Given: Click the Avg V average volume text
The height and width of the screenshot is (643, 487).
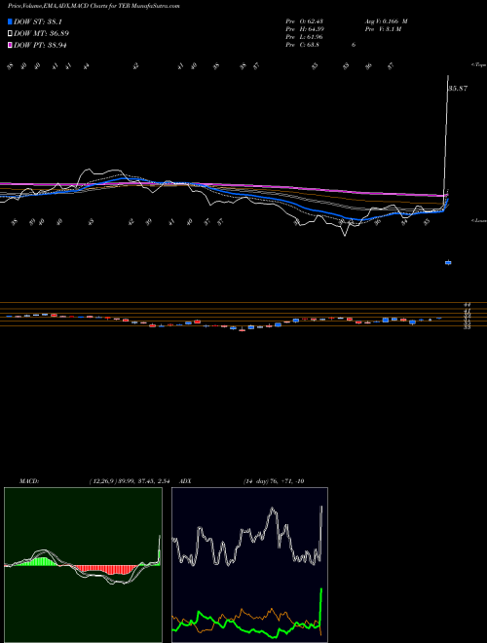Looking at the screenshot, I should tap(386, 21).
